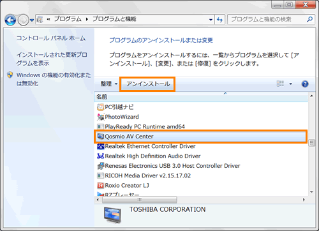Click the PC引越ナビ program icon

(x=100, y=107)
